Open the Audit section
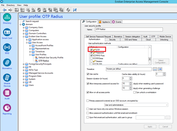The image size is (177, 131). tap(7, 94)
